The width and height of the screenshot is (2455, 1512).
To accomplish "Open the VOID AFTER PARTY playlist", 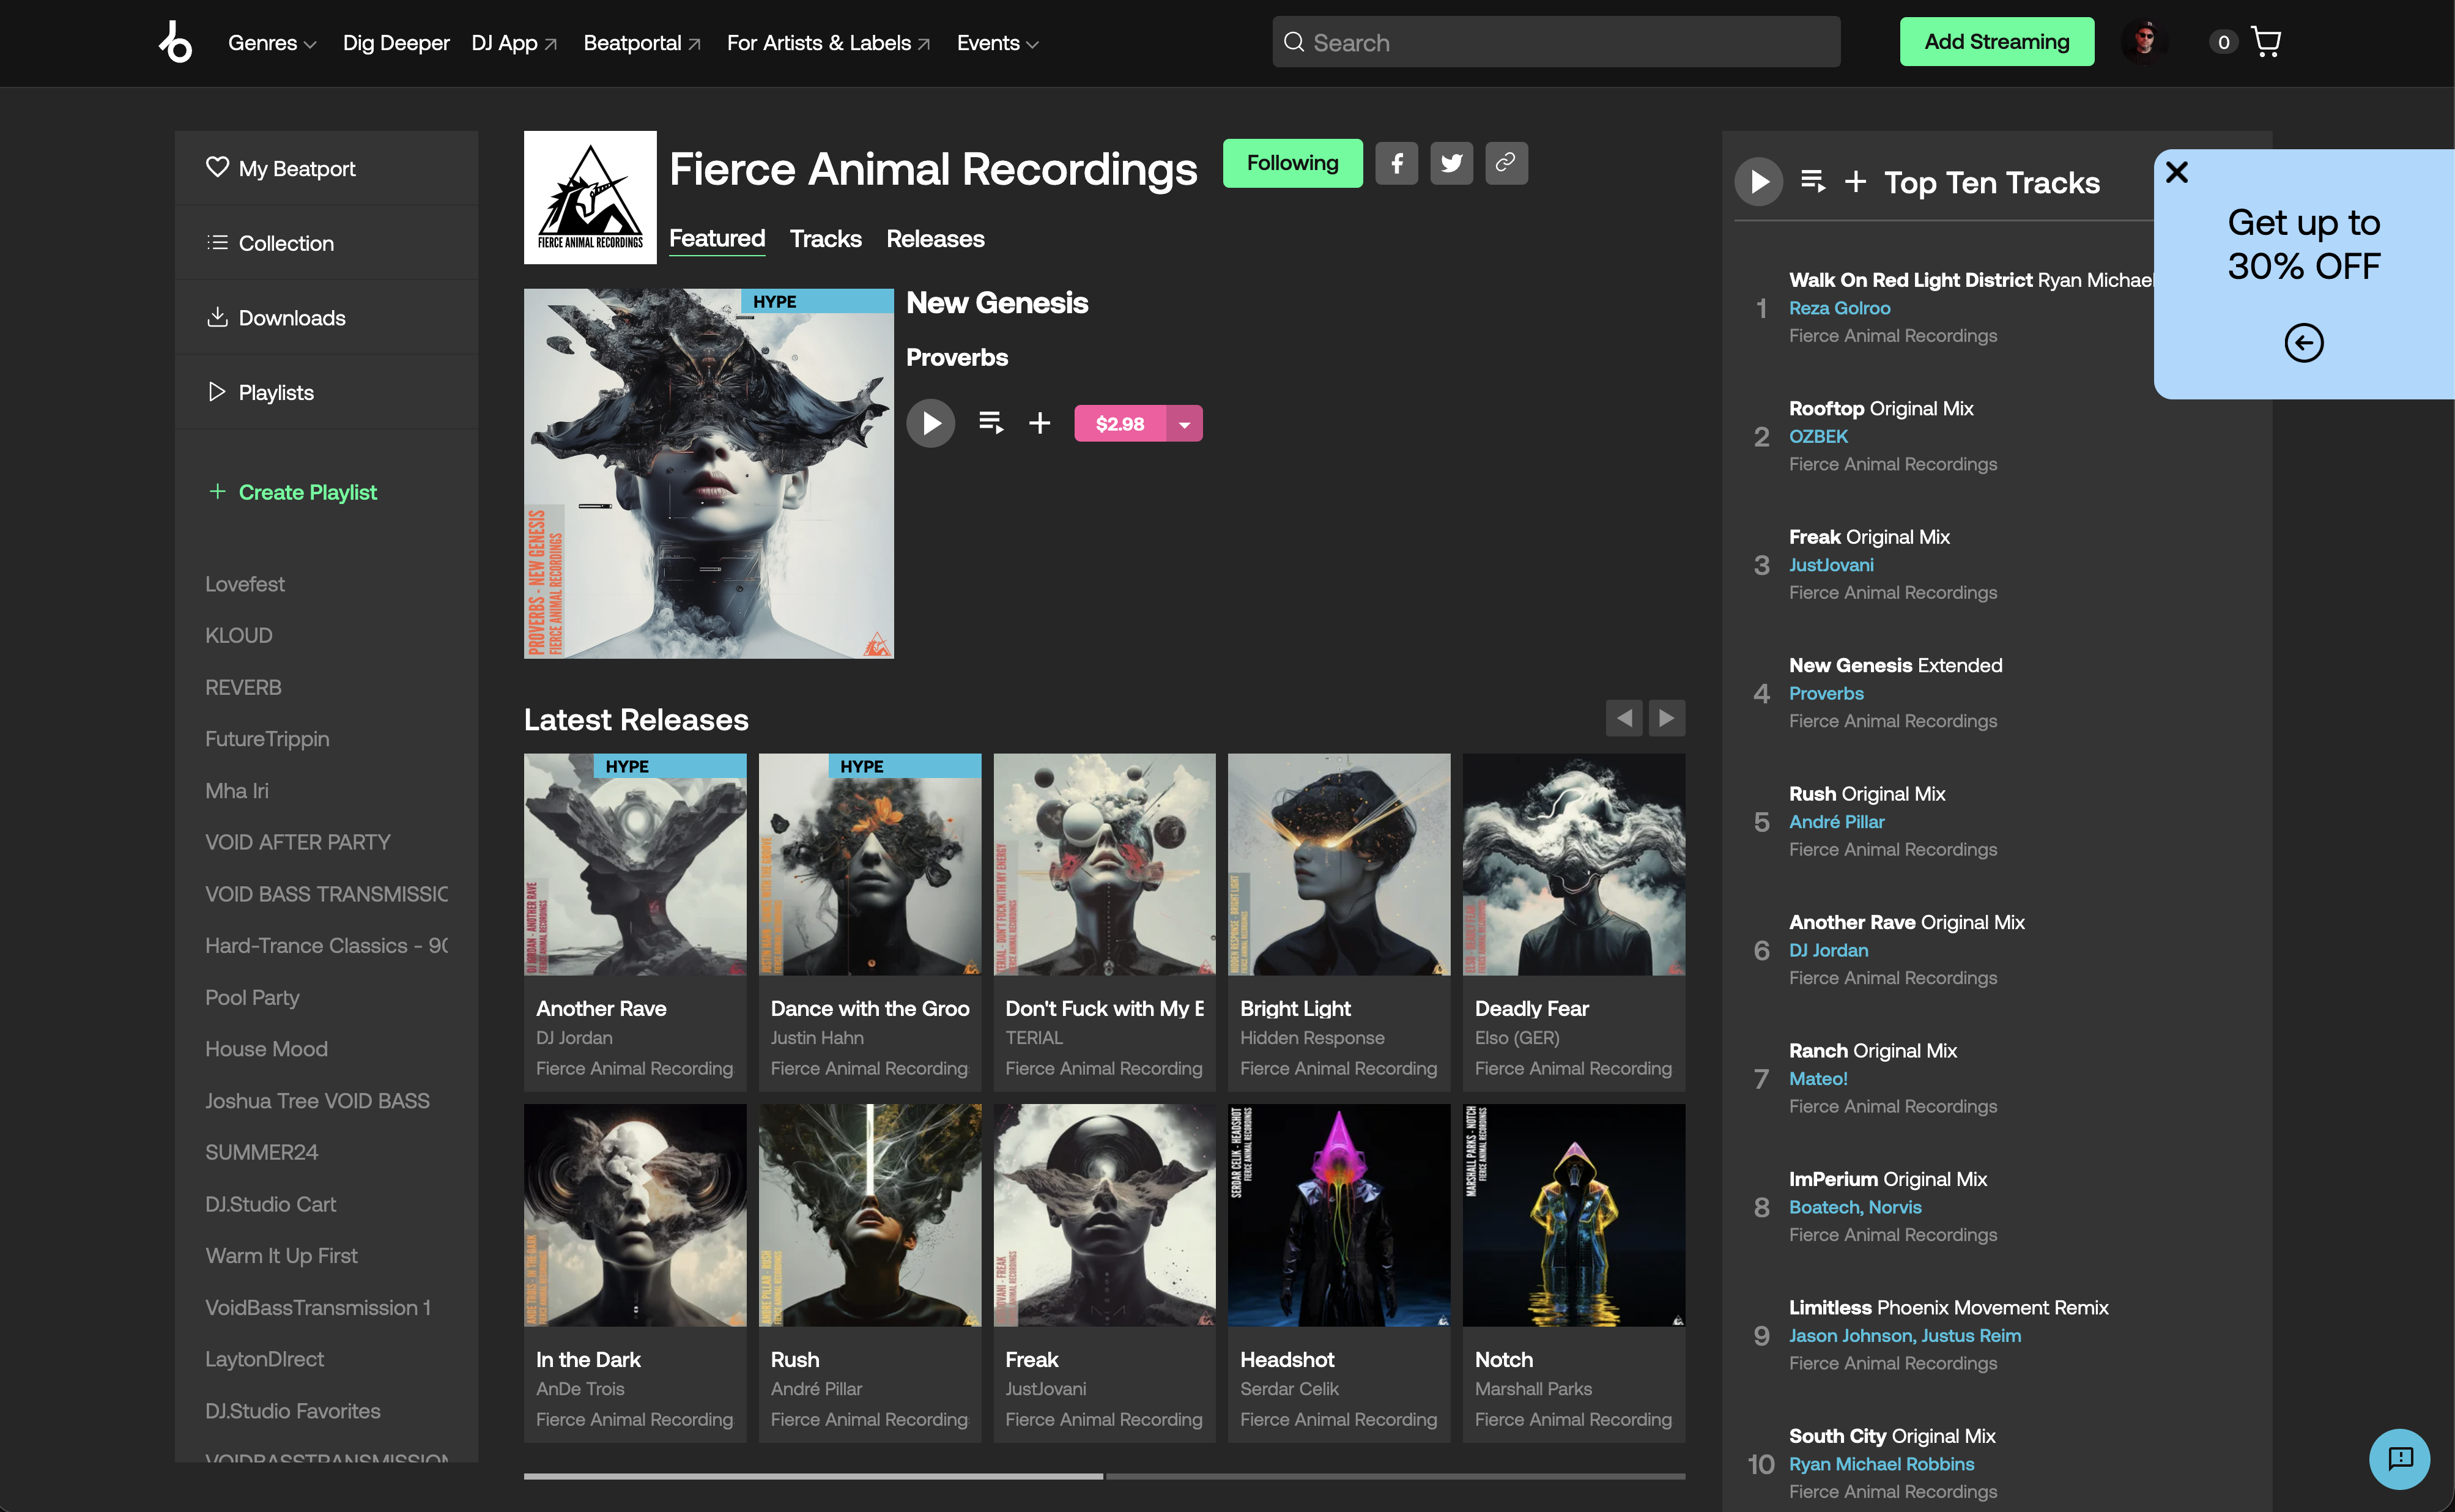I will point(297,842).
